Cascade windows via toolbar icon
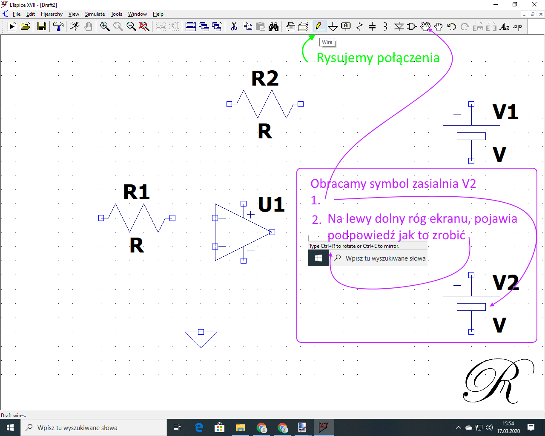The width and height of the screenshot is (545, 436). tap(204, 26)
